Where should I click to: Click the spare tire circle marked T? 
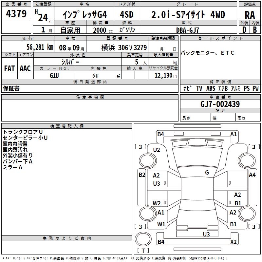pyautogui.click(x=143, y=239)
